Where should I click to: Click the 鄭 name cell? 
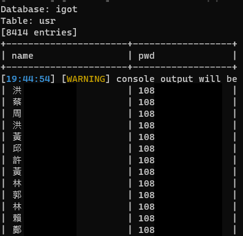pos(17,230)
